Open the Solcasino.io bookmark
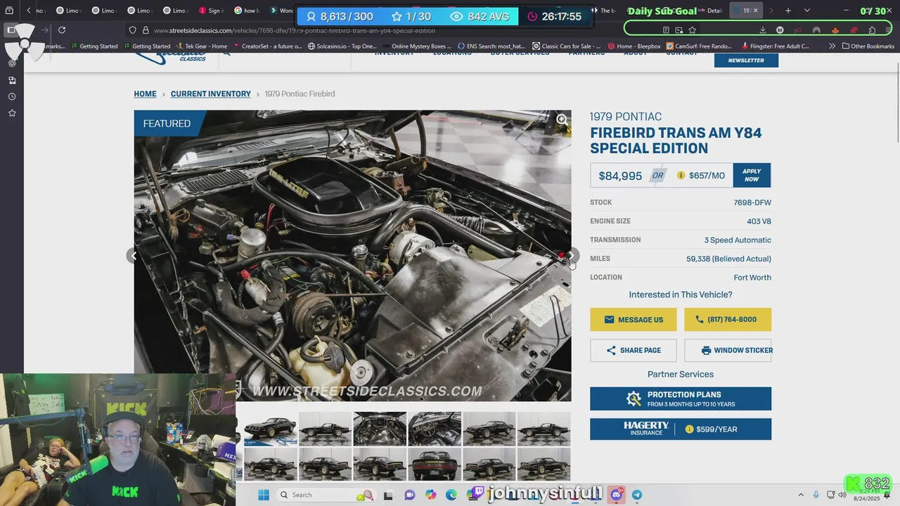The image size is (900, 506). [x=342, y=46]
